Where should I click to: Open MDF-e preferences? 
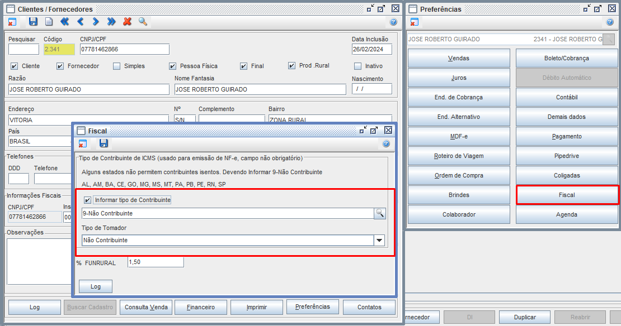pos(459,136)
